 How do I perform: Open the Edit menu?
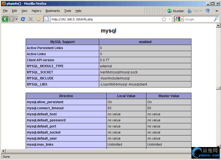click(14, 11)
